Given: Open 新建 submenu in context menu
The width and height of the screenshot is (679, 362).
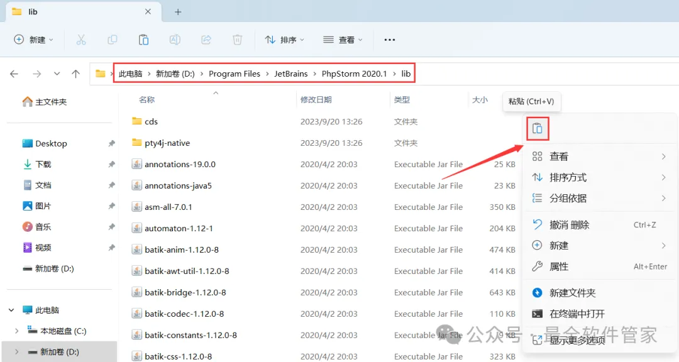Looking at the screenshot, I should [x=599, y=246].
